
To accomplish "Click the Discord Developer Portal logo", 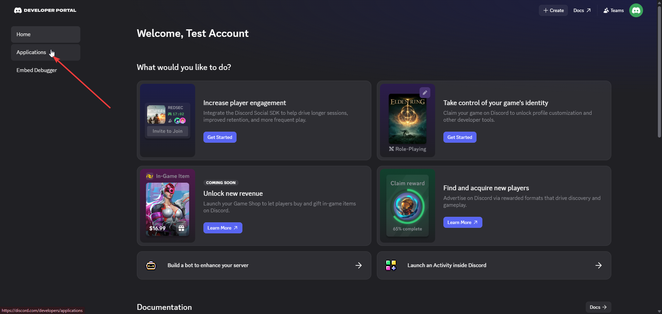I will 45,10.
